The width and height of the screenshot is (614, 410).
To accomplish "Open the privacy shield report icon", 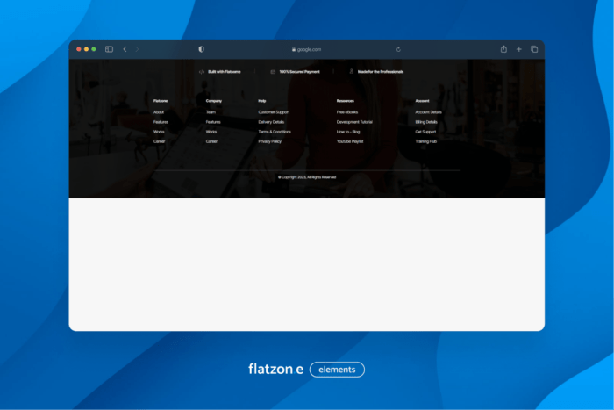I will click(x=201, y=49).
